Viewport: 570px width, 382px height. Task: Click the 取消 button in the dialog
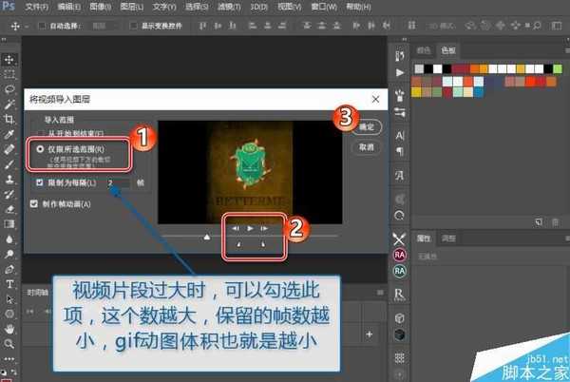pos(366,147)
